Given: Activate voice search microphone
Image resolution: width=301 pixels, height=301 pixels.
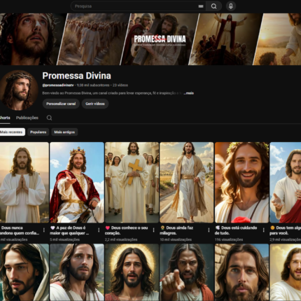Looking at the screenshot, I should pos(231,6).
